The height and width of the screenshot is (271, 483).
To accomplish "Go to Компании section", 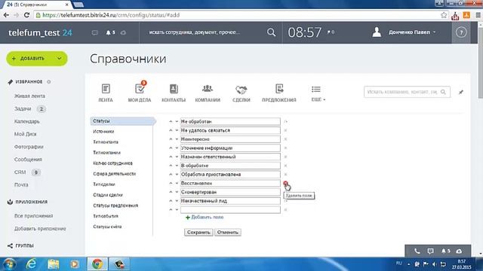I will (x=208, y=93).
